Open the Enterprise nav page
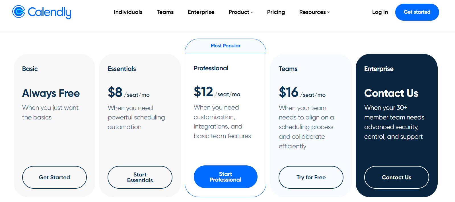 pos(201,12)
